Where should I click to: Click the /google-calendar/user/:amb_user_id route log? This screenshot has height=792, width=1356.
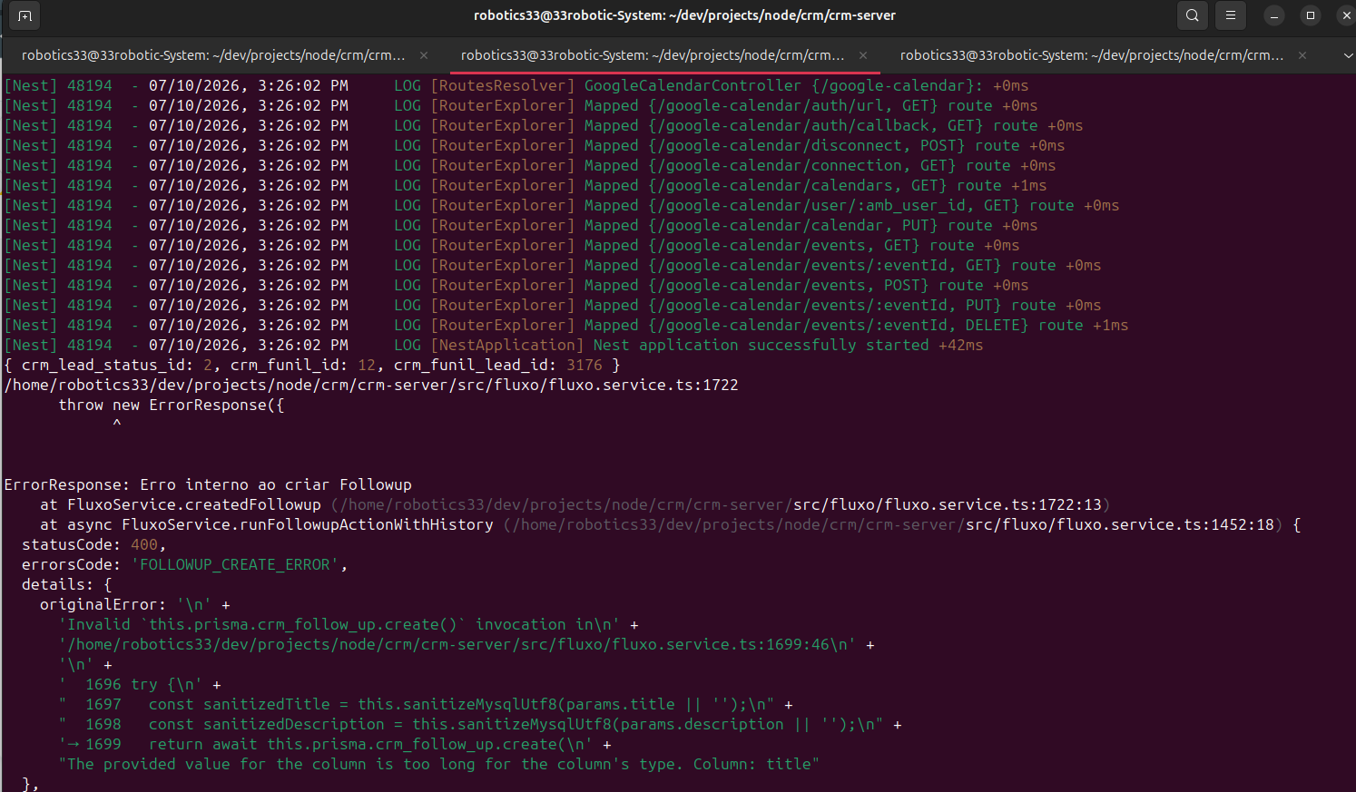point(562,205)
